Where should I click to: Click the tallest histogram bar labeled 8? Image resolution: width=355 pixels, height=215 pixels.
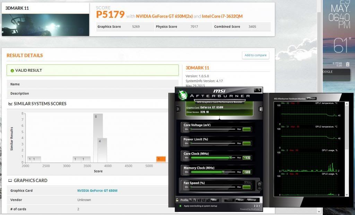[x=98, y=138]
